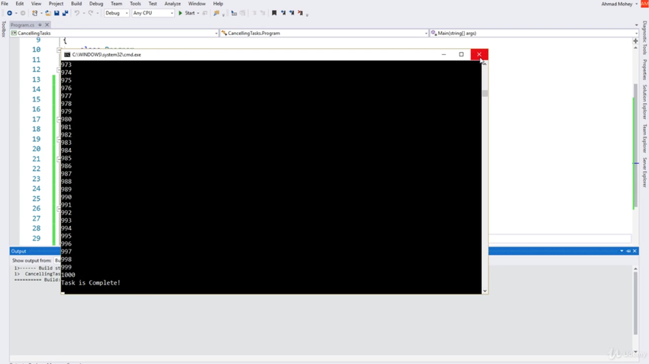The height and width of the screenshot is (364, 649).
Task: Open the New Project icon's dropdown arrow
Action: click(x=41, y=13)
